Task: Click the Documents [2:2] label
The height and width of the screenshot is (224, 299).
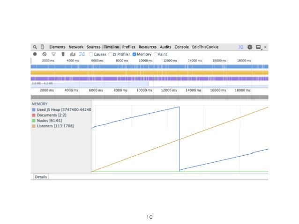Action: click(52, 115)
